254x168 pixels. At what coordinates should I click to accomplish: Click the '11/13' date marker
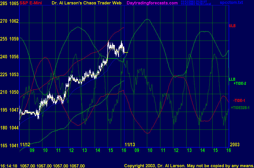[x=130, y=144]
